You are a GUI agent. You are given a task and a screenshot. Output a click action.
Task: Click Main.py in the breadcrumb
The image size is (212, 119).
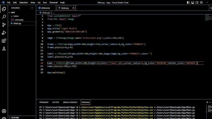[x=46, y=13]
